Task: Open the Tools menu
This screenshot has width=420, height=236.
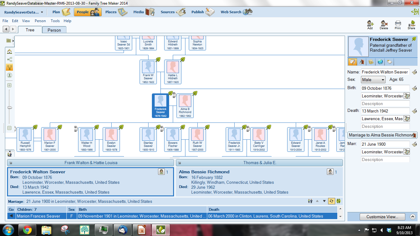Action: [55, 21]
